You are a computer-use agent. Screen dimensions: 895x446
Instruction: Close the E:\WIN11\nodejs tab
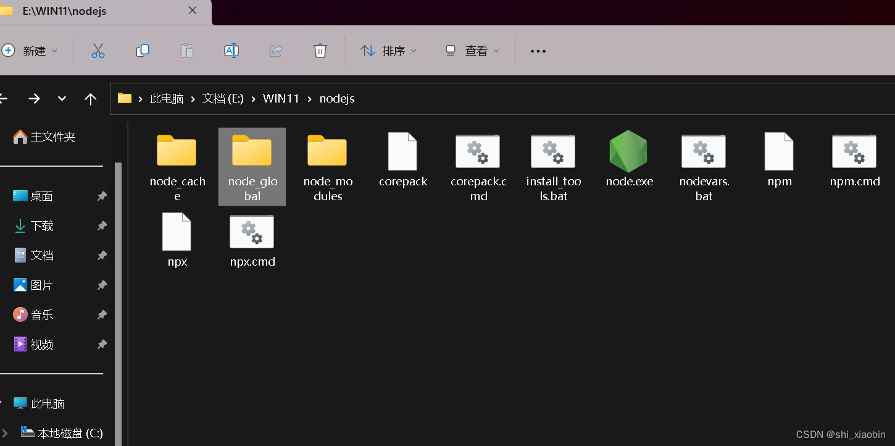click(x=193, y=11)
